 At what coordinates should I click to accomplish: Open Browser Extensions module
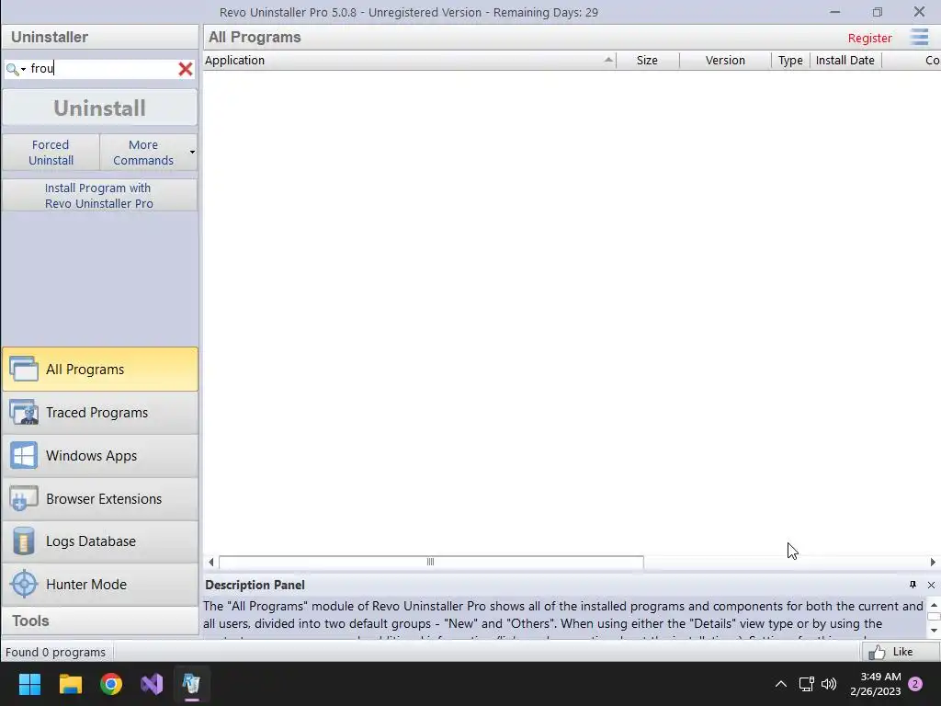pos(99,499)
